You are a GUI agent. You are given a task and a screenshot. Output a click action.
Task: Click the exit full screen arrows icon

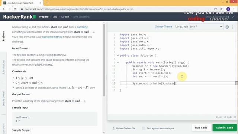coord(233,17)
